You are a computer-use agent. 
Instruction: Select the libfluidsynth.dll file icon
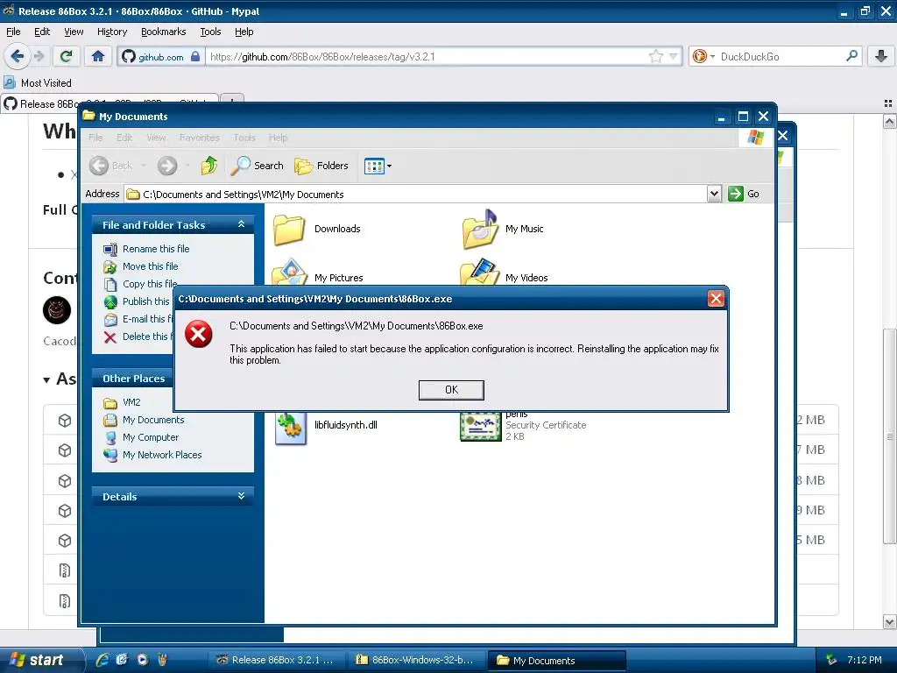[x=290, y=427]
